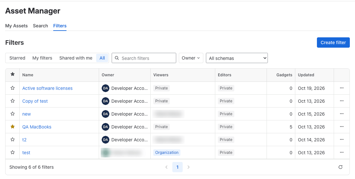Click DA avatar in Active software licenses row

(x=106, y=88)
